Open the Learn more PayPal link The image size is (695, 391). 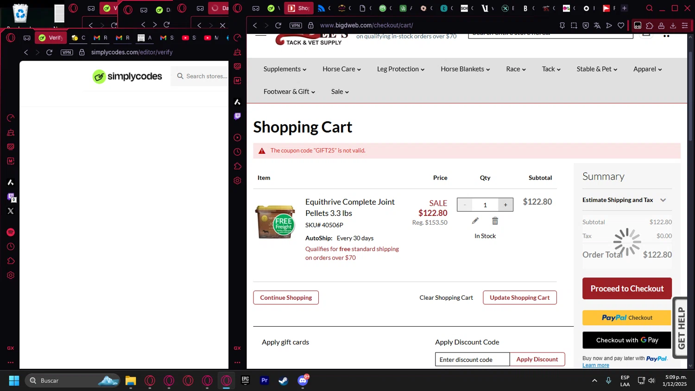coord(596,366)
